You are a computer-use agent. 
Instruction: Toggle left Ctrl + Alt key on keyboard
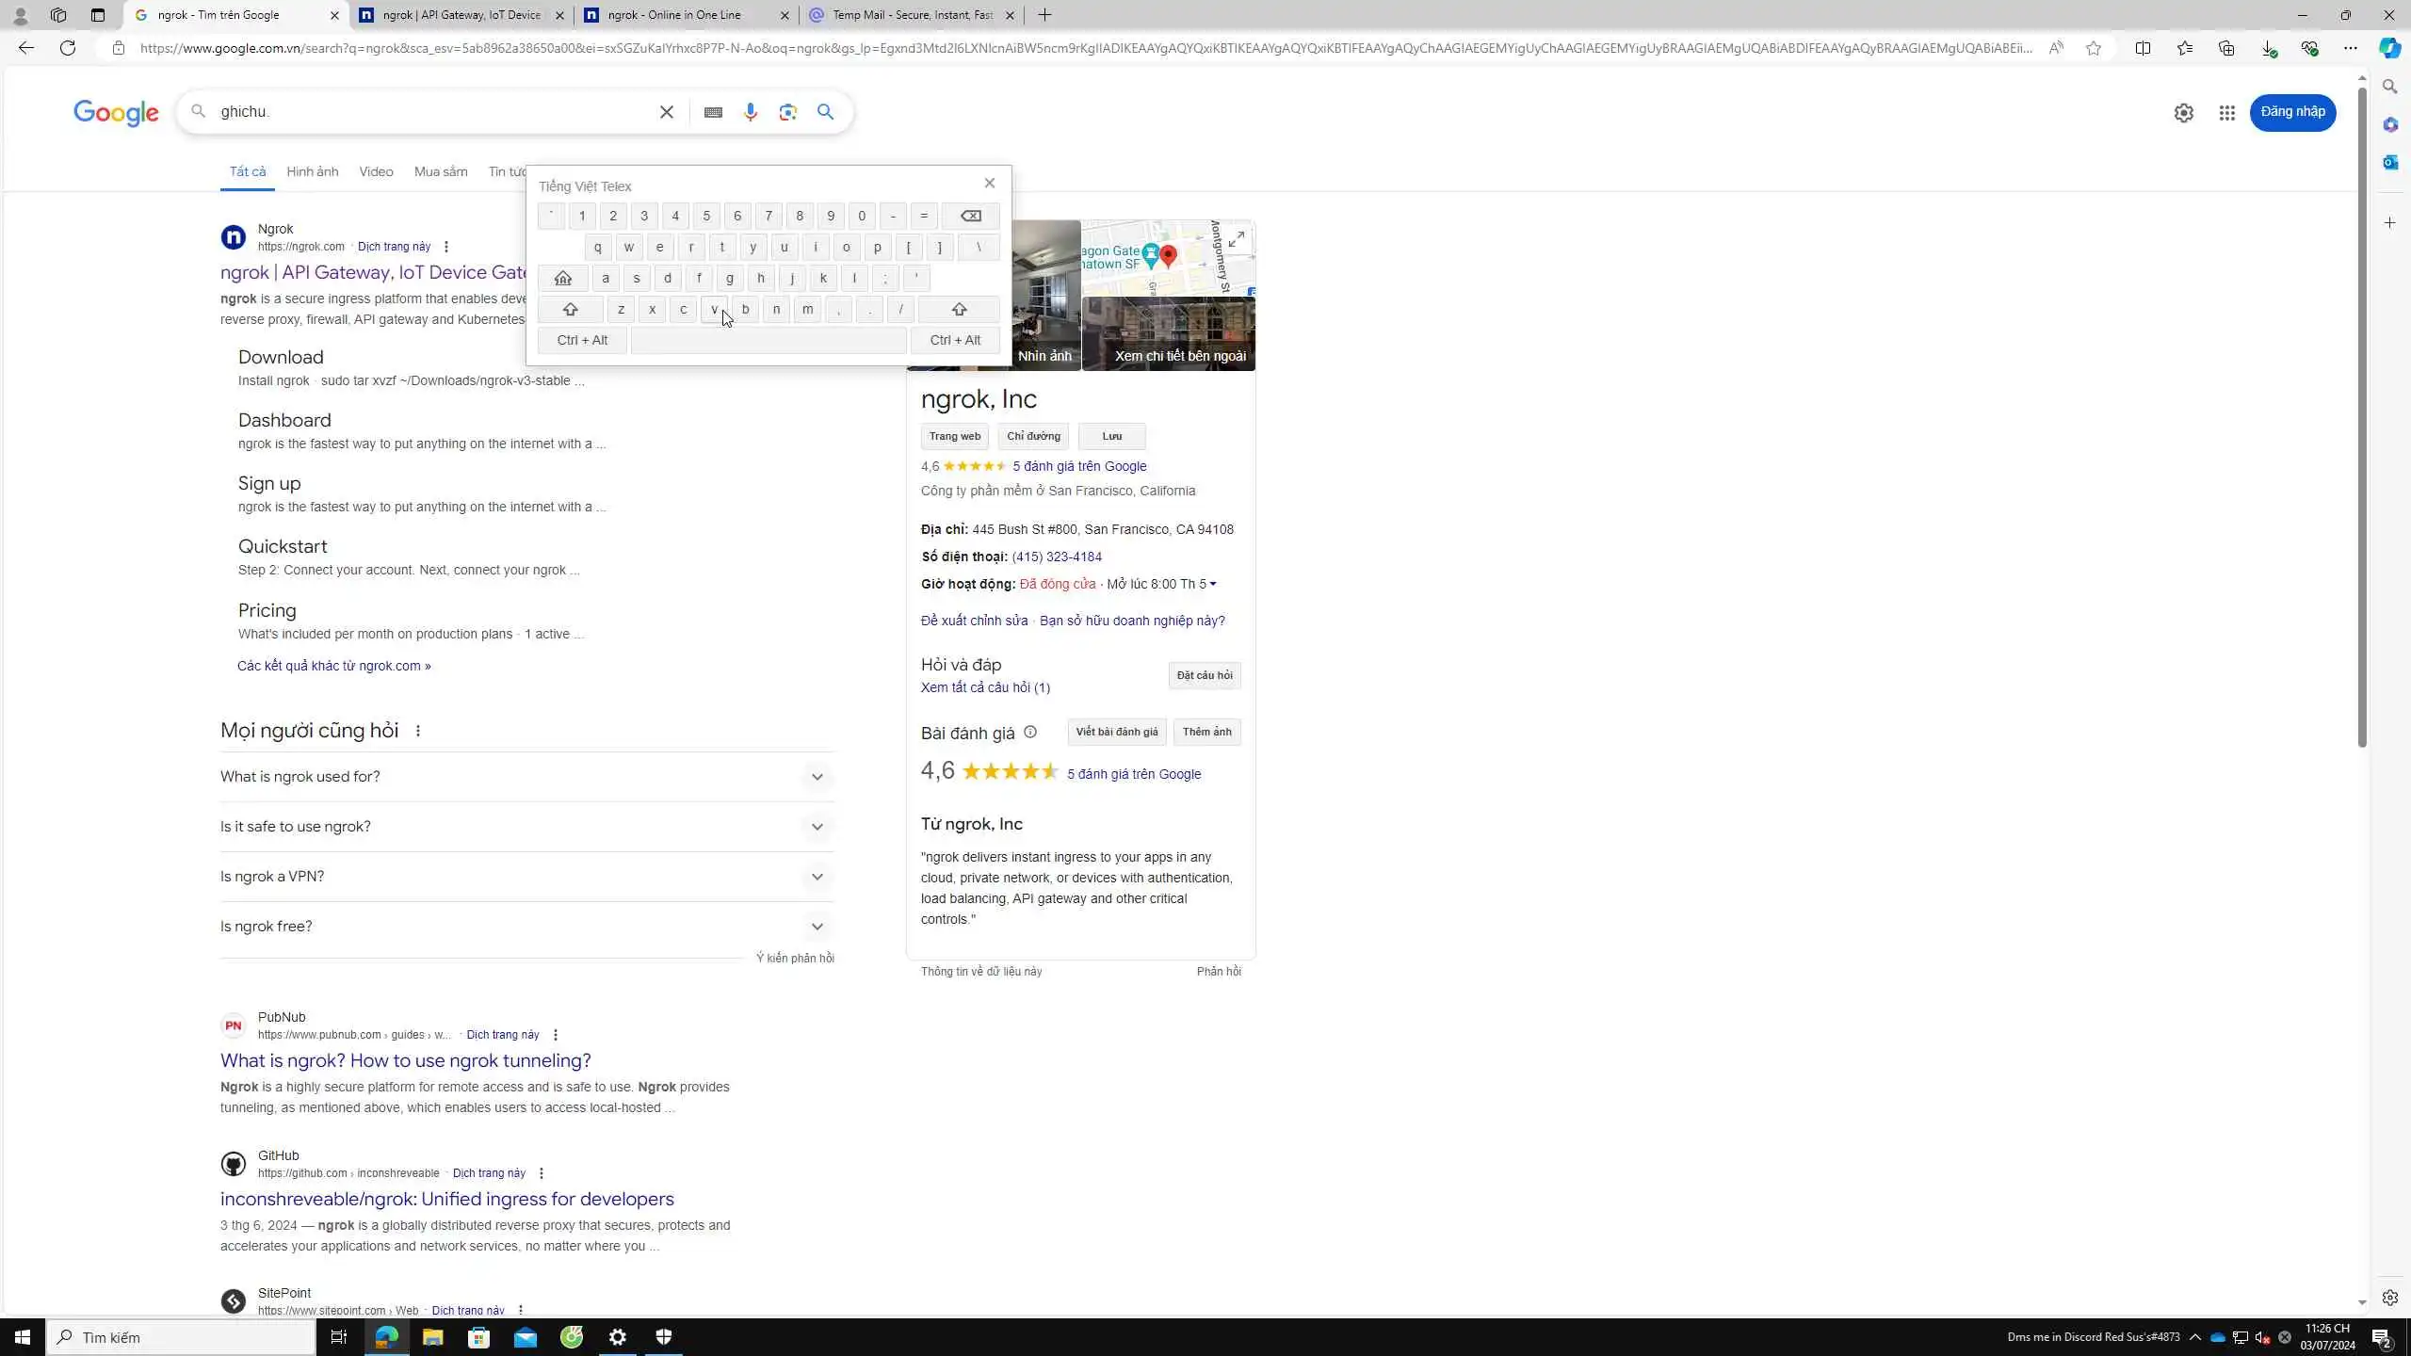coord(582,341)
